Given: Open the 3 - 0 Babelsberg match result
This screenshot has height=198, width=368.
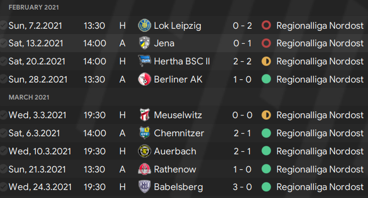Looking at the screenshot, I should tap(242, 187).
